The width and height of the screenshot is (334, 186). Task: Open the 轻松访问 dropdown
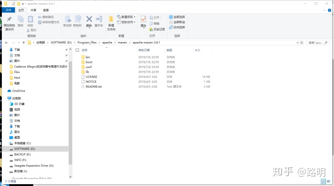[x=126, y=22]
